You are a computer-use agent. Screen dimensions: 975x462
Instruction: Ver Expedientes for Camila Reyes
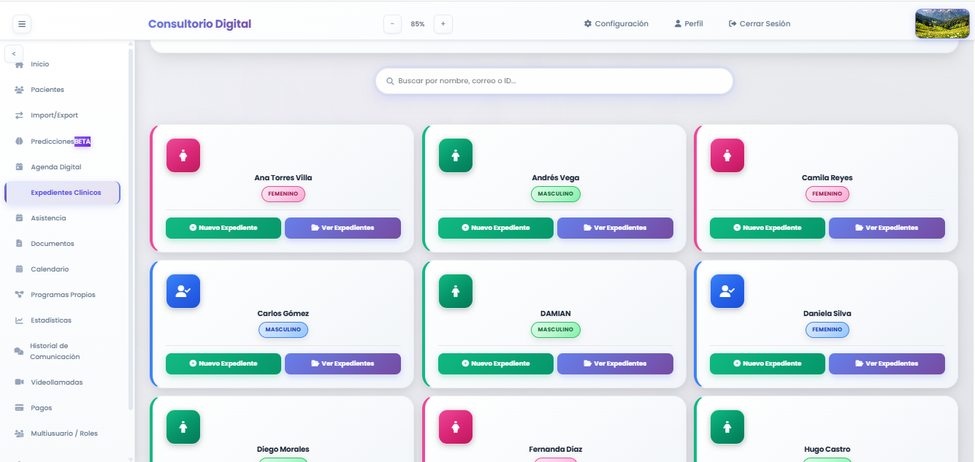(887, 228)
